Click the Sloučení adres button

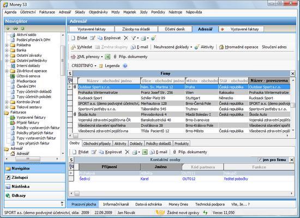274,47
